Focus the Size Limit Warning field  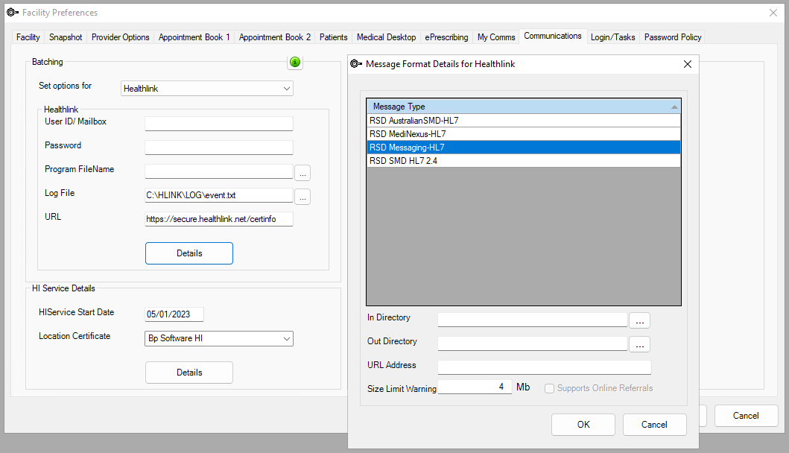(x=475, y=387)
